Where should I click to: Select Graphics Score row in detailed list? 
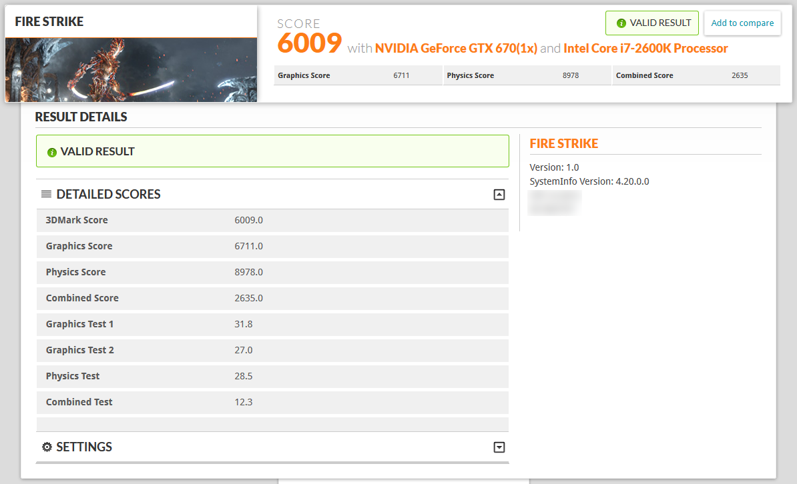[272, 246]
